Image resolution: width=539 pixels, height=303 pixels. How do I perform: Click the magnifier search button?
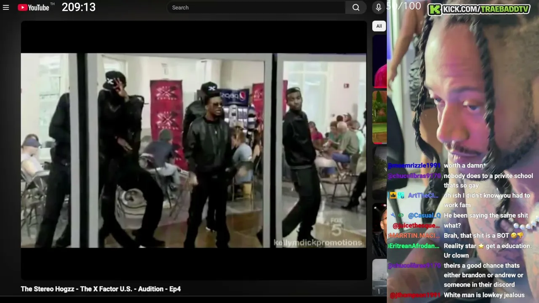click(356, 8)
